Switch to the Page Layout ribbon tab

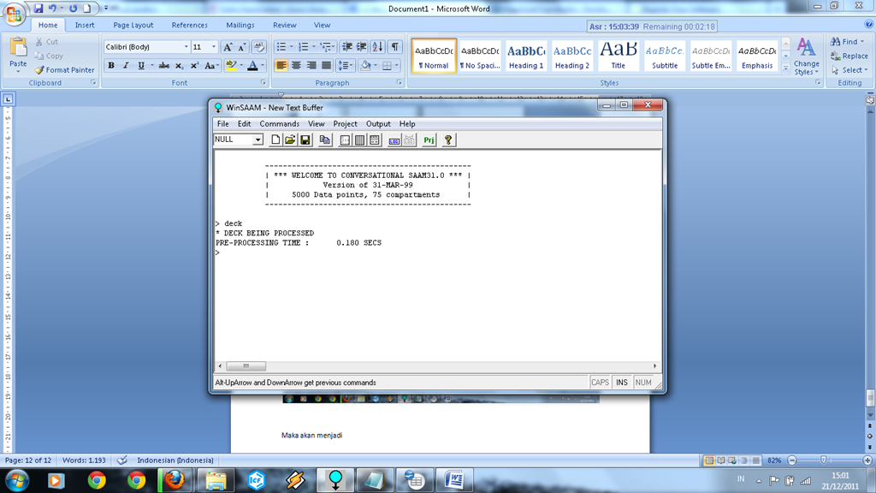click(x=133, y=25)
